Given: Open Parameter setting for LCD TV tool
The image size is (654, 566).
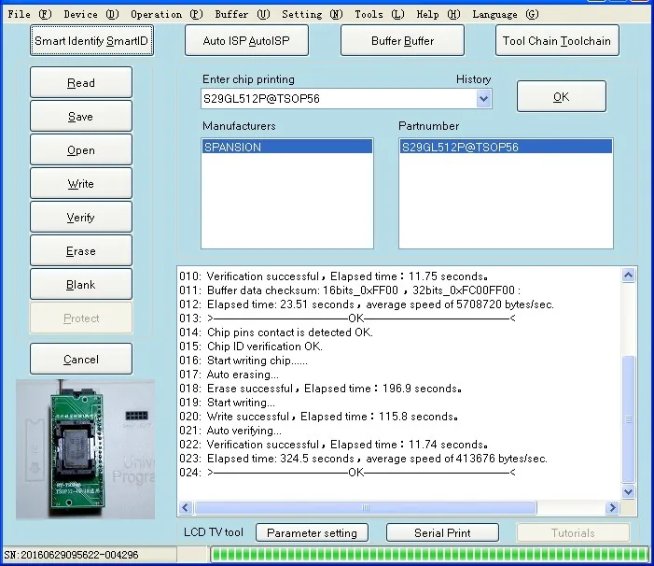Looking at the screenshot, I should click(x=312, y=532).
